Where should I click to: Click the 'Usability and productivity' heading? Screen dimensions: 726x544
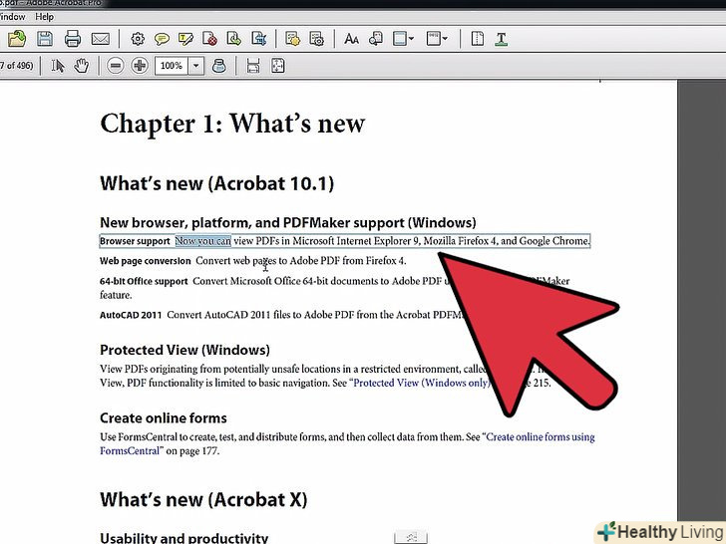[183, 538]
